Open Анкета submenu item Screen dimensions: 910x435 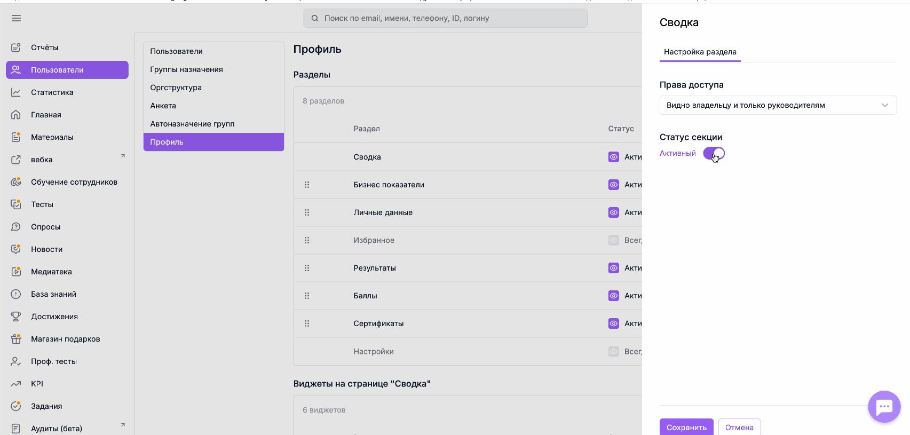(213, 106)
